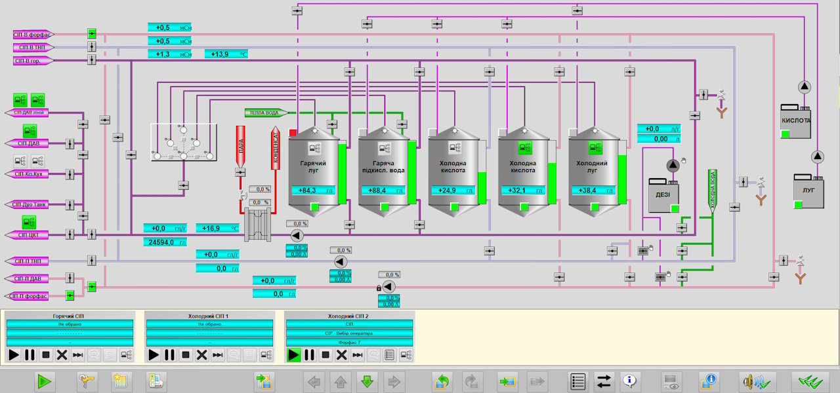Navigate down with the green down arrow
This screenshot has width=840, height=393.
pos(367,381)
